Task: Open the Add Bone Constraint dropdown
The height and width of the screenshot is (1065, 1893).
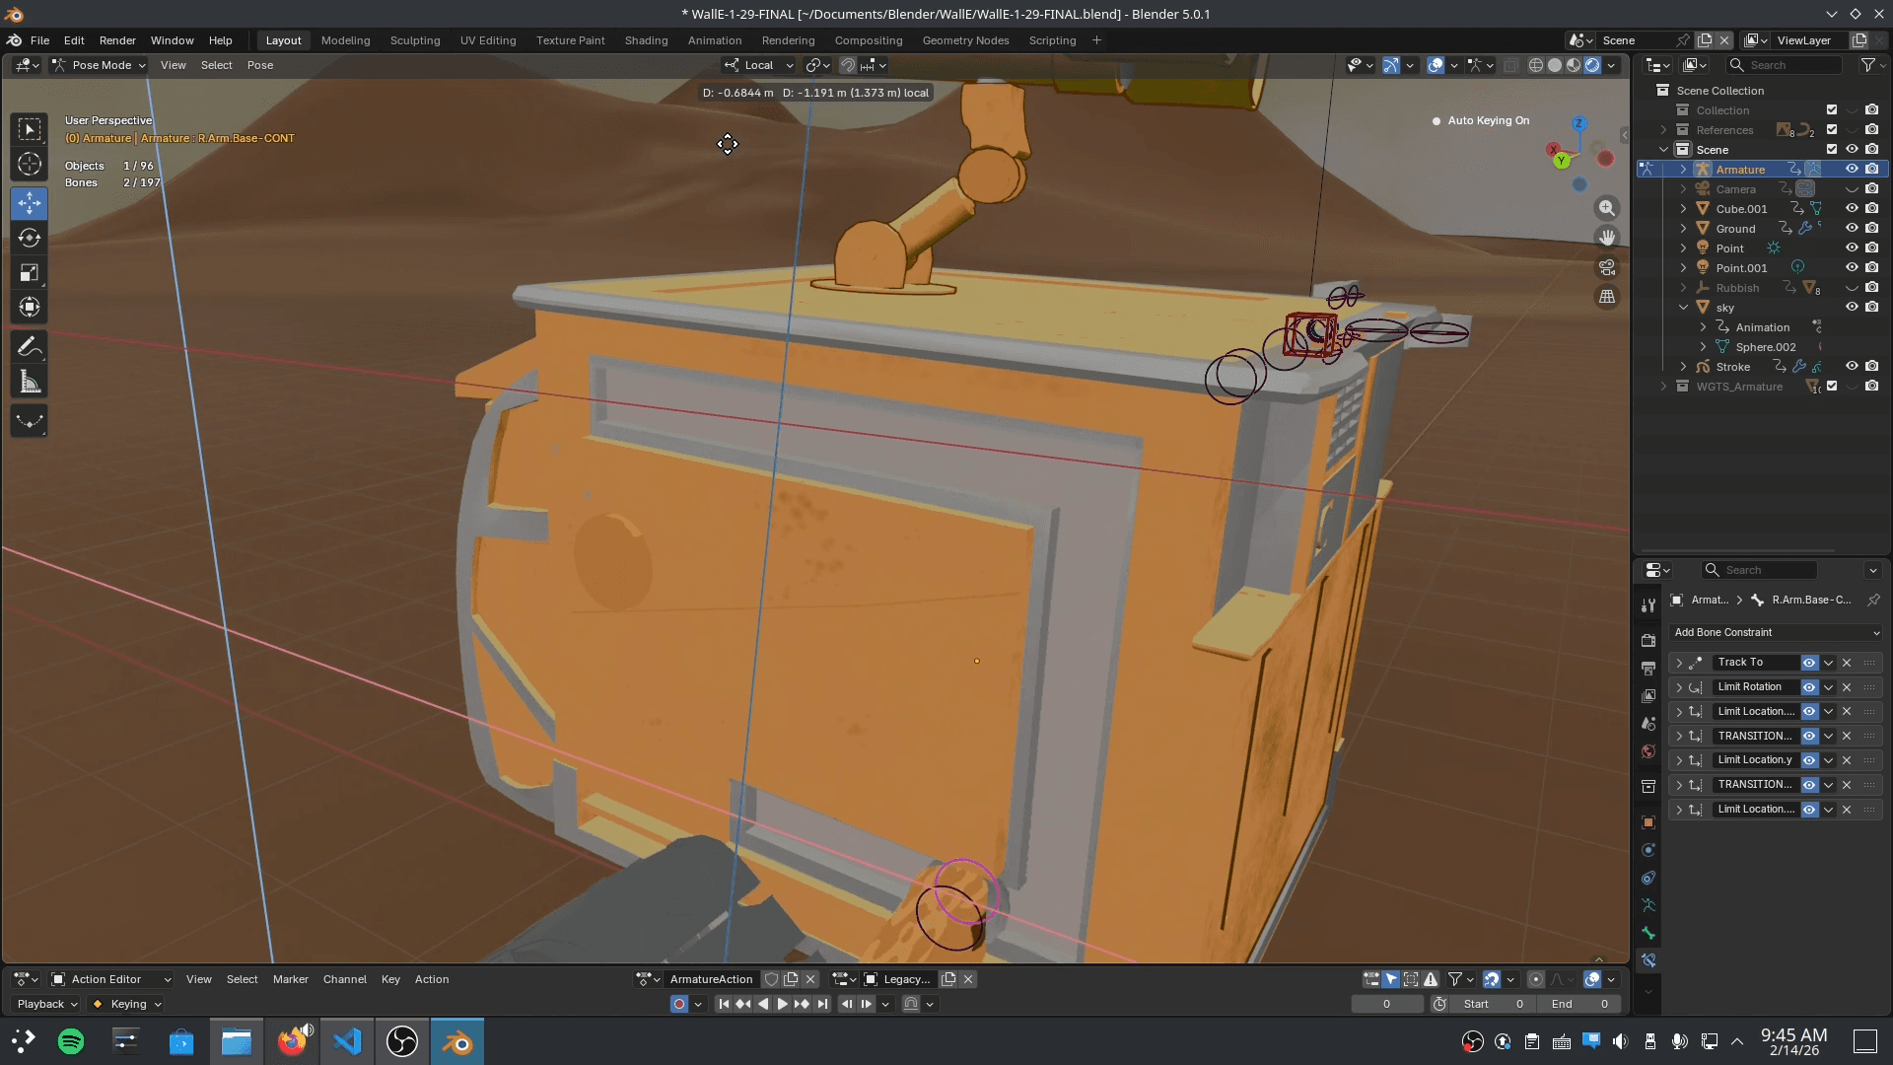Action: [x=1775, y=632]
